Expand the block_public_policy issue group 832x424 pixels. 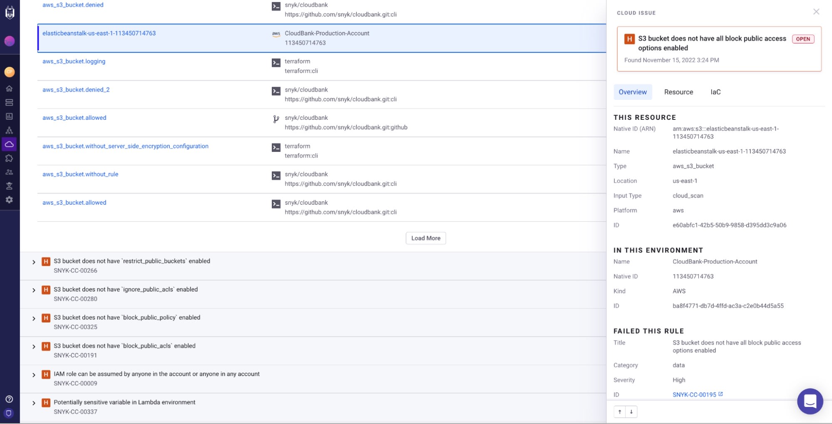tap(34, 319)
